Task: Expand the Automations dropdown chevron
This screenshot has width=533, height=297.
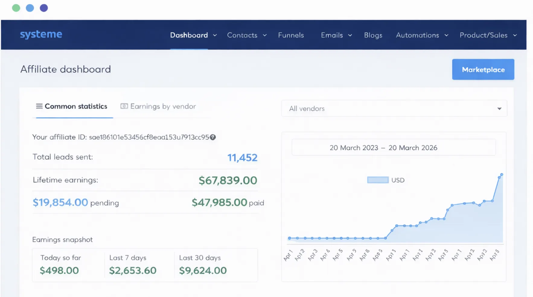Action: pyautogui.click(x=446, y=35)
